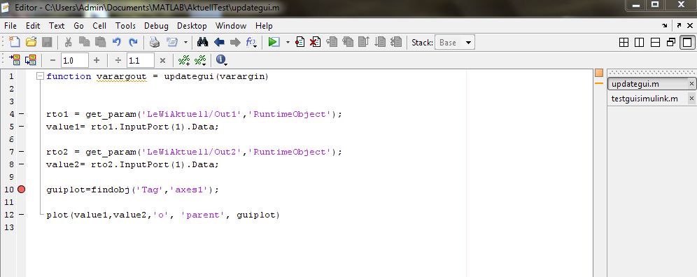Click the Print icon
The width and height of the screenshot is (697, 277).
(x=154, y=42)
